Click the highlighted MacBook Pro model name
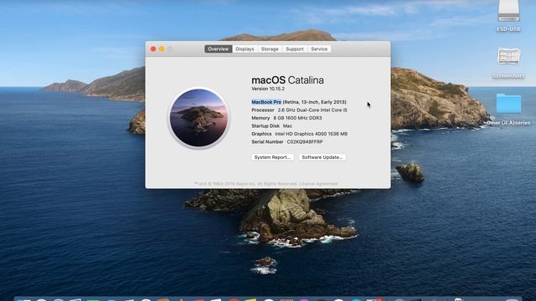The height and width of the screenshot is (301, 536). click(x=266, y=102)
